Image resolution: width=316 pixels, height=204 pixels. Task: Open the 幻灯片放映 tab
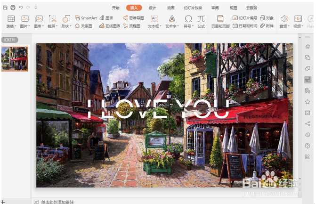pos(193,8)
